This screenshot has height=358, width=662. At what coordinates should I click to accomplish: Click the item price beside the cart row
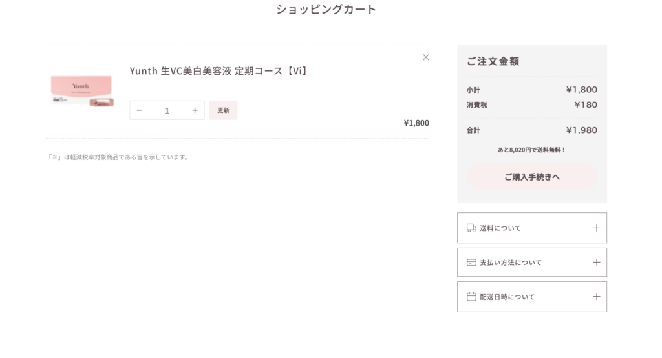tap(416, 123)
